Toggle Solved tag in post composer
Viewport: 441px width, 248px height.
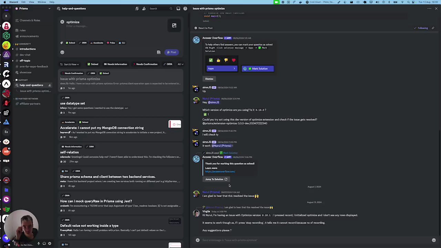coord(70,43)
